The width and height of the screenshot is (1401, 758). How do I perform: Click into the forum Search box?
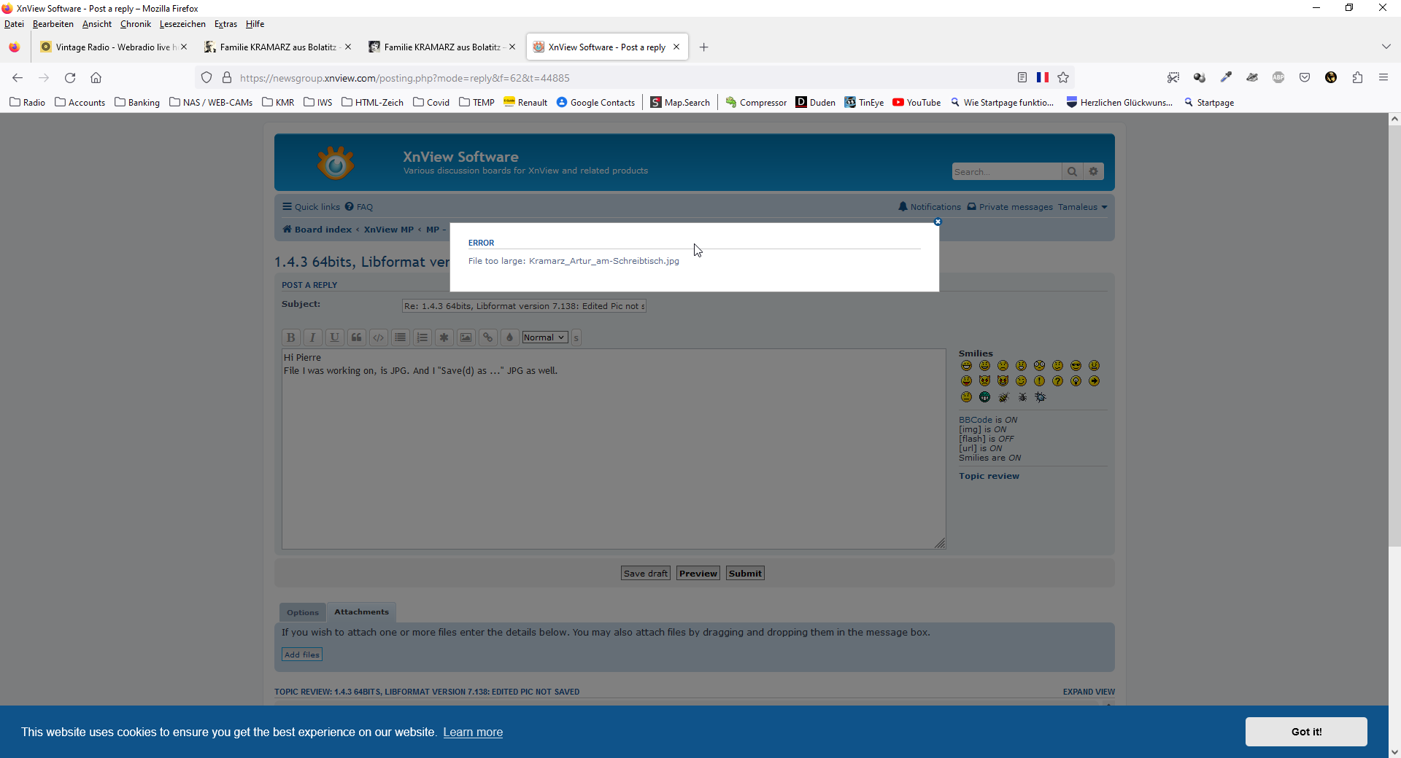pos(1006,171)
